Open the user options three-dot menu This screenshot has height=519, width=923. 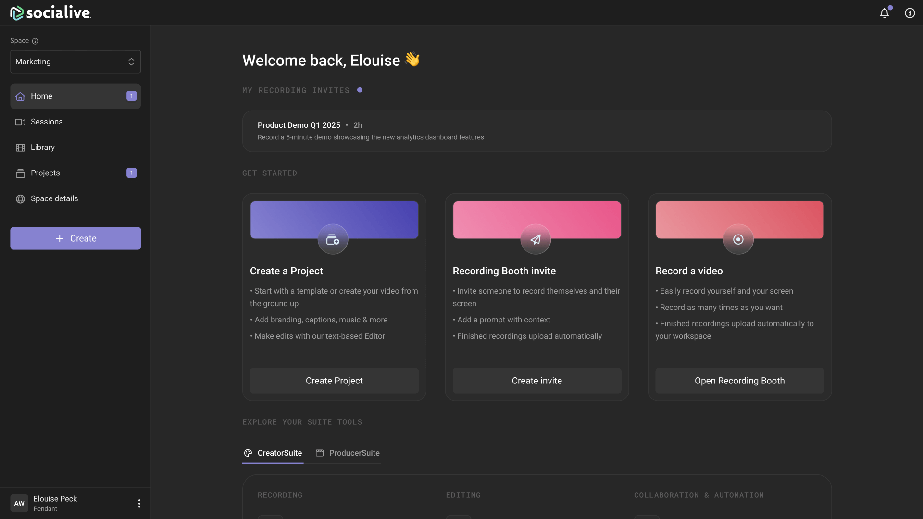pos(139,503)
